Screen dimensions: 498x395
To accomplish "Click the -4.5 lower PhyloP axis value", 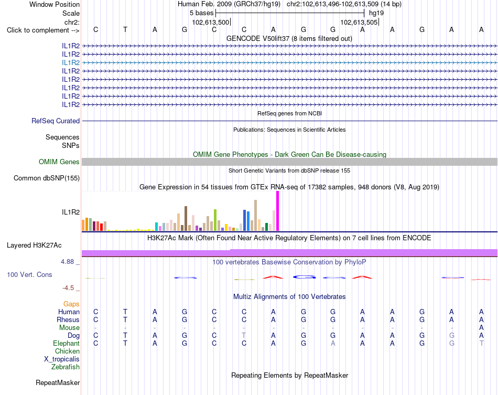I will (68, 288).
